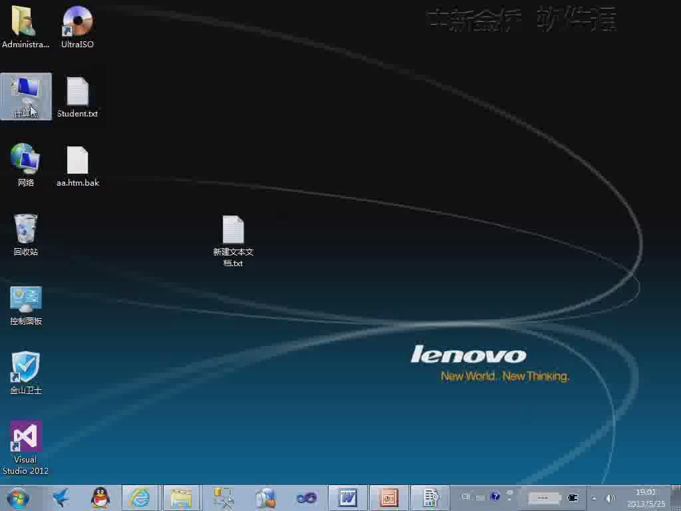
Task: Open the blue bird app in taskbar
Action: tap(61, 498)
